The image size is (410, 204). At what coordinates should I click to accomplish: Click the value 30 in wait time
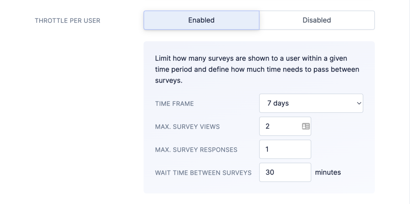click(269, 172)
